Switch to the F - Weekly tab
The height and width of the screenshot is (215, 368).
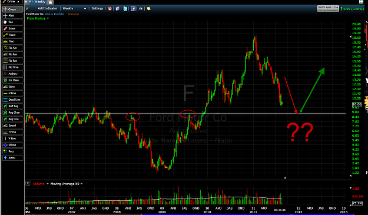(38, 2)
